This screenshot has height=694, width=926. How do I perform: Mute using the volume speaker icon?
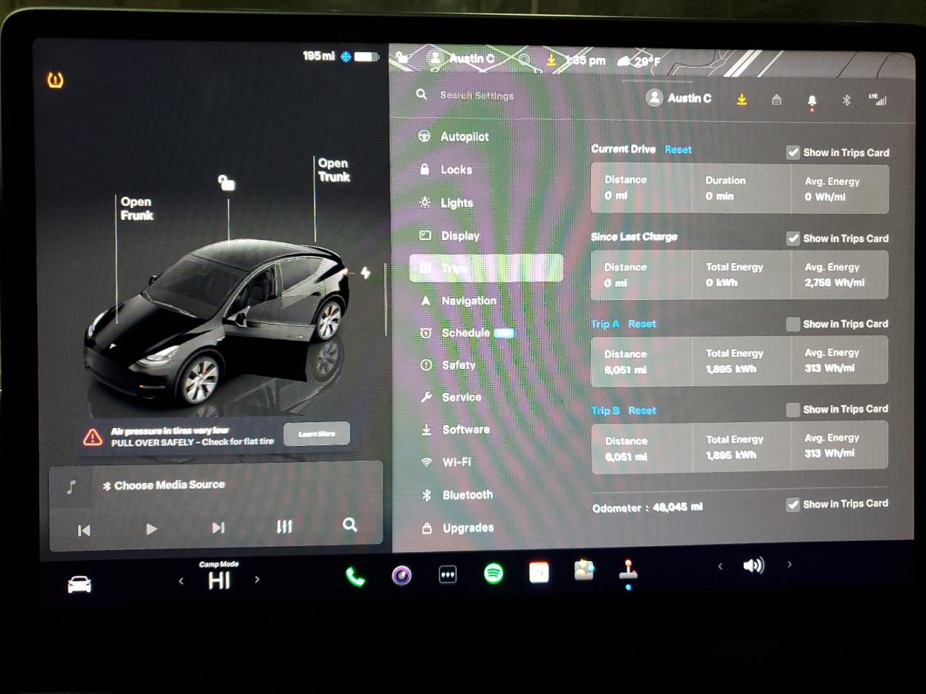click(754, 565)
